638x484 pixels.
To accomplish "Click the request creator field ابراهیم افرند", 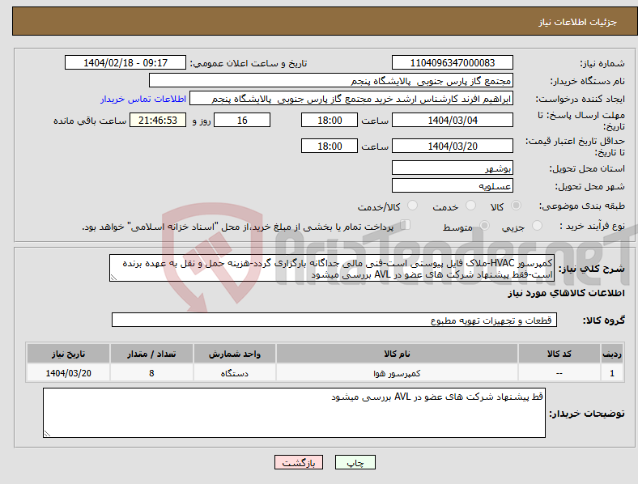I will [x=351, y=99].
